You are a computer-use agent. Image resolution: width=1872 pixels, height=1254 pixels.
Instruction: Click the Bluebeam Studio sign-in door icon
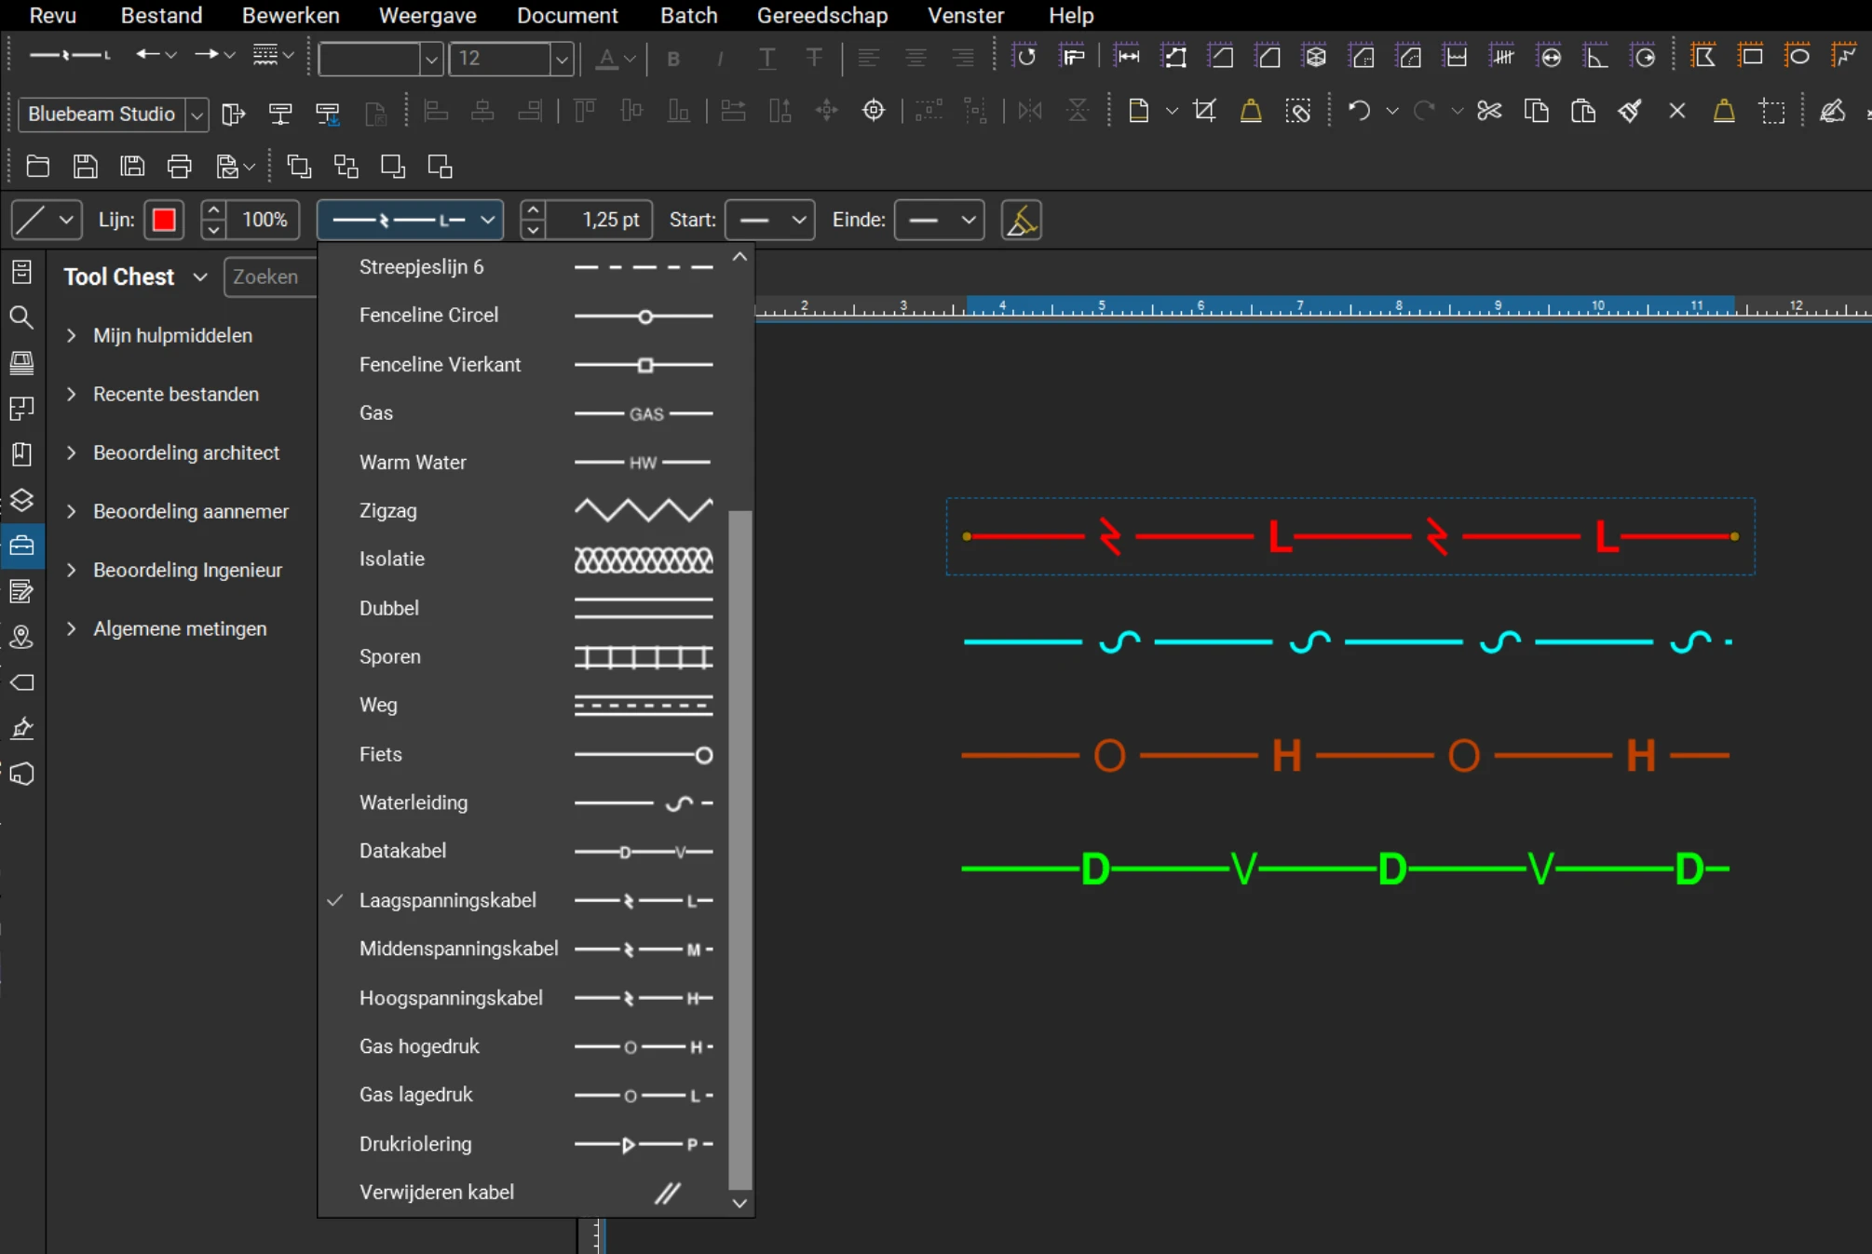click(x=233, y=114)
